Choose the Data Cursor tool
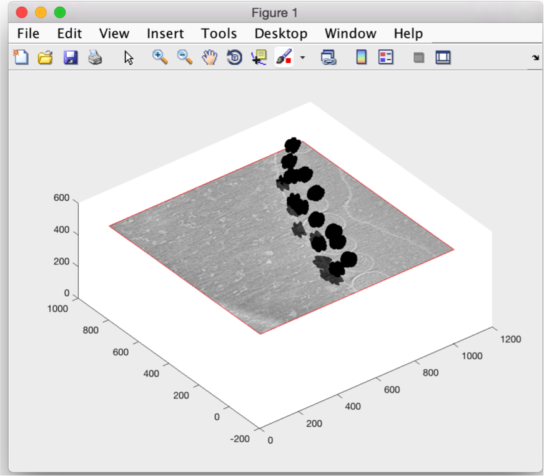 (259, 57)
